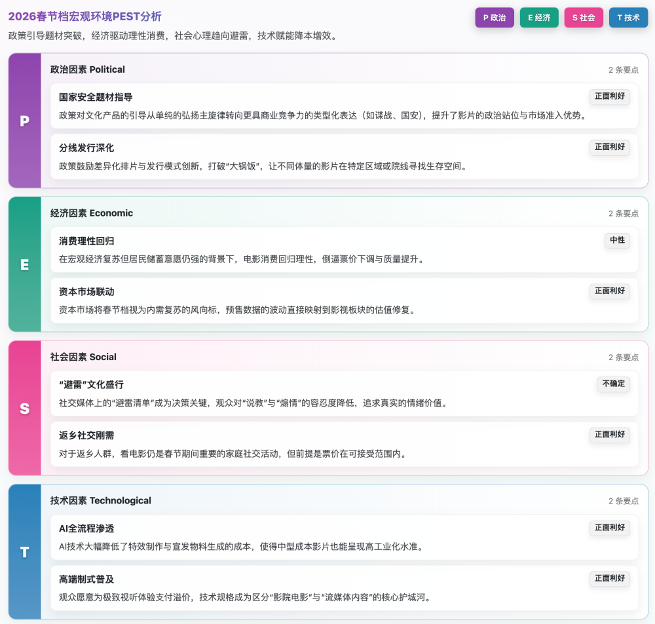Click the 社会因素 Social section heading
Image resolution: width=655 pixels, height=624 pixels.
pos(83,357)
